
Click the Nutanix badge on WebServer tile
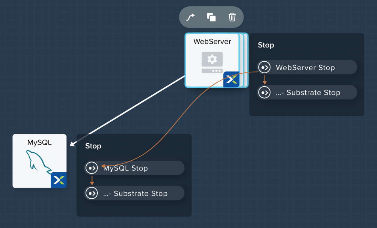(231, 79)
